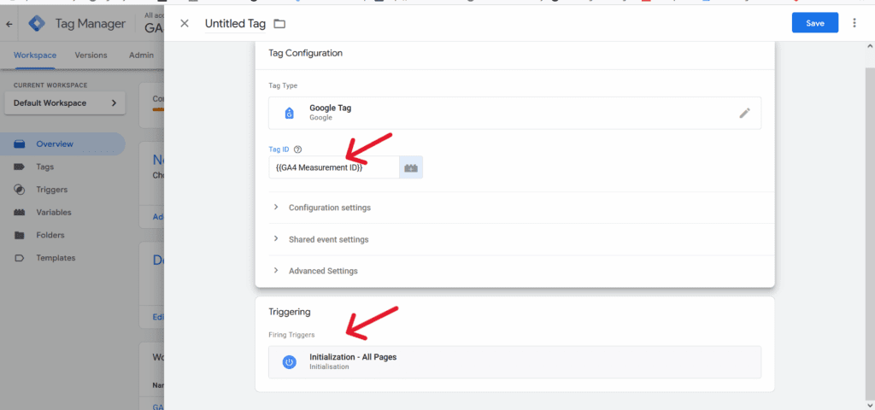Click the Initialization trigger power icon
Viewport: 875px width, 410px height.
point(289,362)
